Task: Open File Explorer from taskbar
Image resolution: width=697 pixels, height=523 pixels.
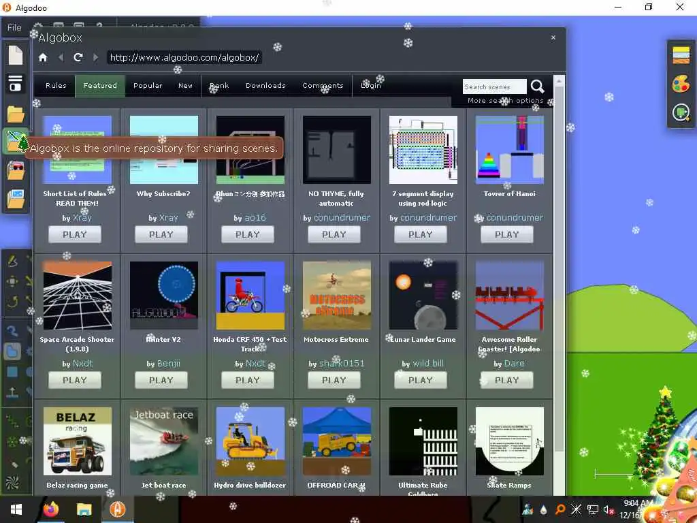Action: 84,509
